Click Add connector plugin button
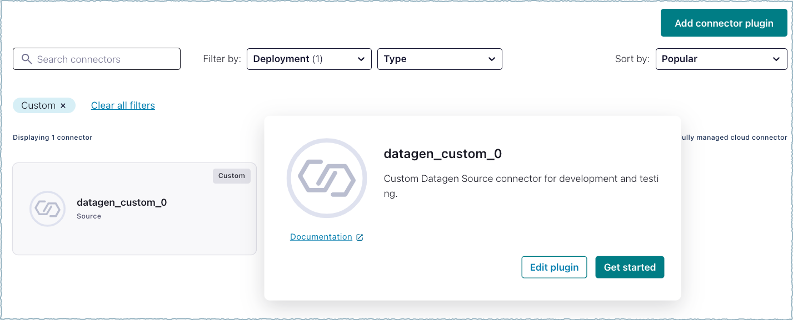This screenshot has height=320, width=793. (724, 23)
